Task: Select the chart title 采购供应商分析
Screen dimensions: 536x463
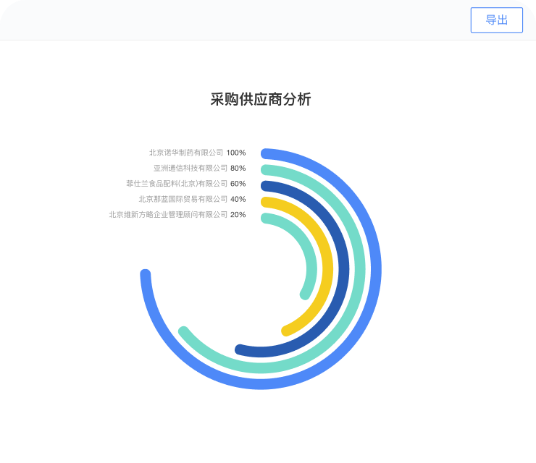Action: tap(261, 99)
